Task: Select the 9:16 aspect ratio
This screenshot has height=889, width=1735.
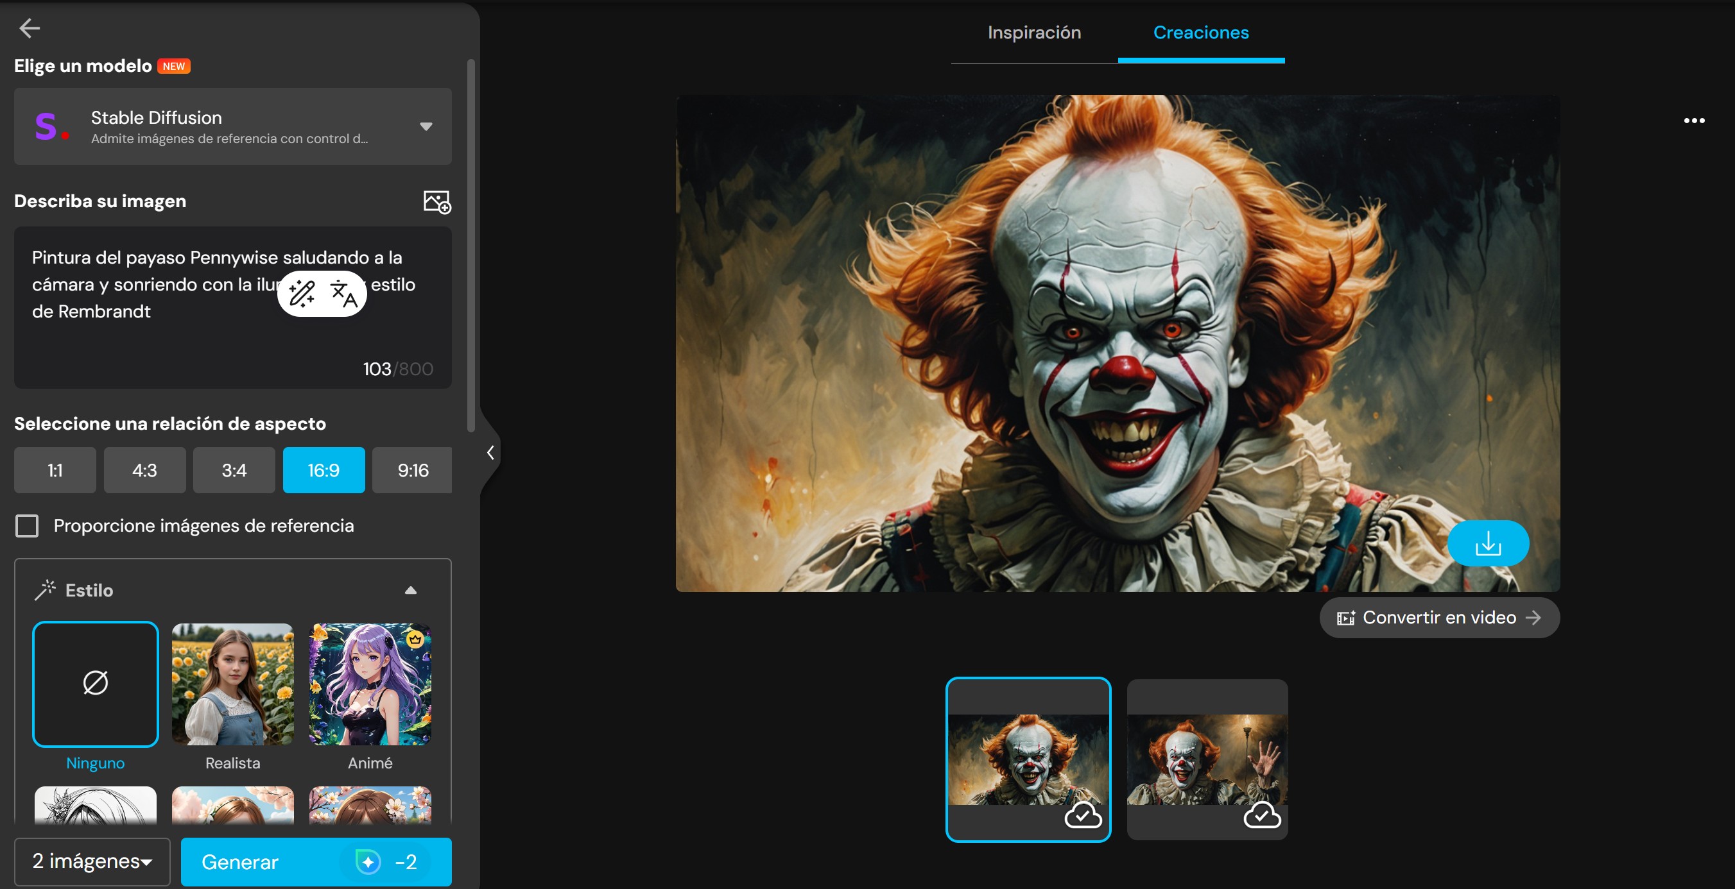Action: pos(412,470)
